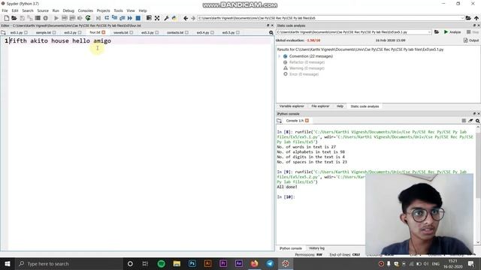Close the Console 1/A tab
Screen dimensions: 481x270
307,121
